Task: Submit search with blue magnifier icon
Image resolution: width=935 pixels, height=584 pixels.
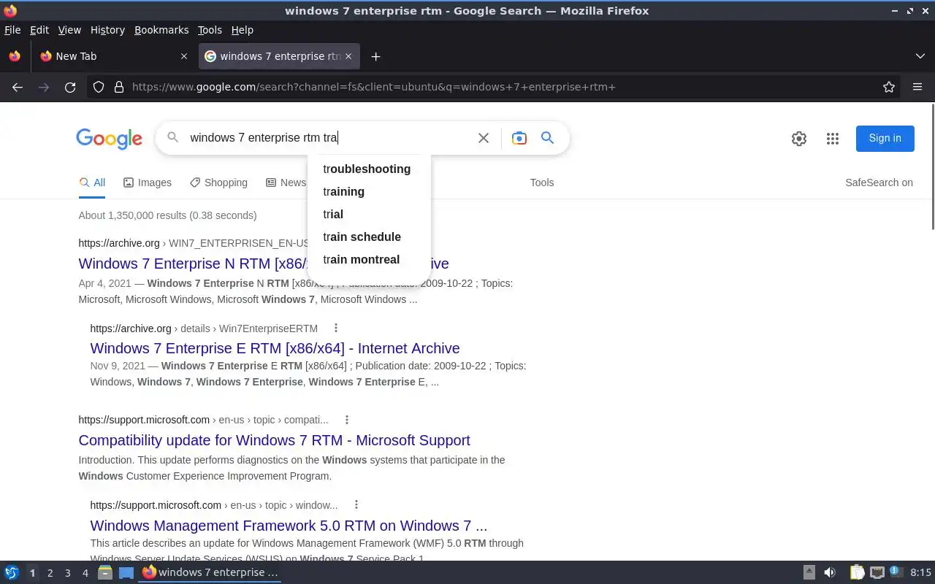Action: point(547,137)
